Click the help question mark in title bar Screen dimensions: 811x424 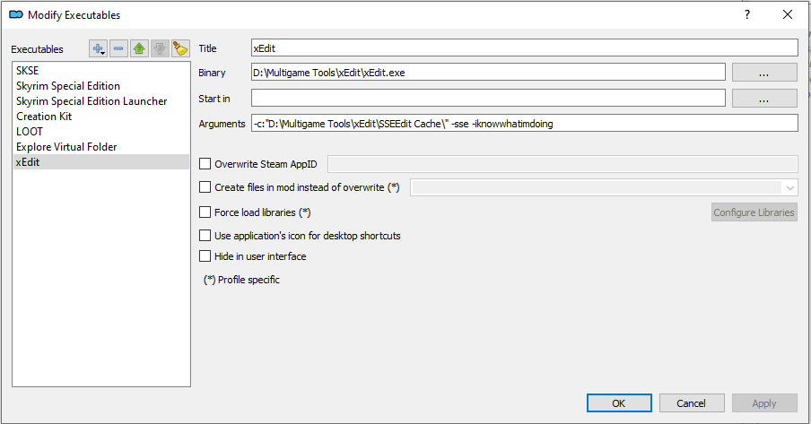[746, 14]
